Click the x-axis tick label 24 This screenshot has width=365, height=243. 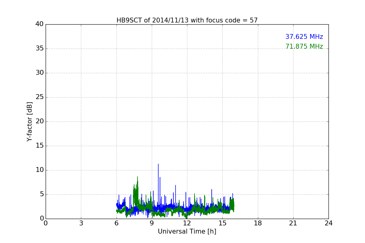[328, 223]
